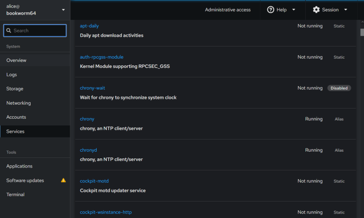Expand the alice@bookworm64 host switcher

click(35, 10)
